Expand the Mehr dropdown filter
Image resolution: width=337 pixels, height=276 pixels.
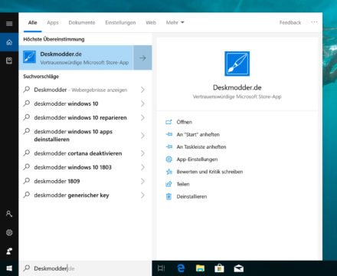tap(175, 22)
